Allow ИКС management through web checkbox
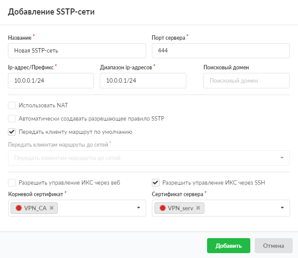This screenshot has width=298, height=258. (11, 183)
